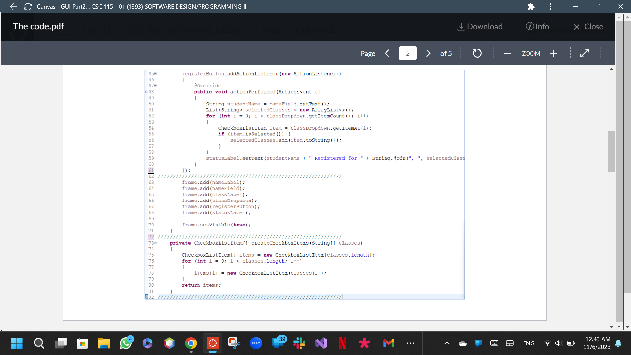Go to the previous page

pyautogui.click(x=387, y=53)
